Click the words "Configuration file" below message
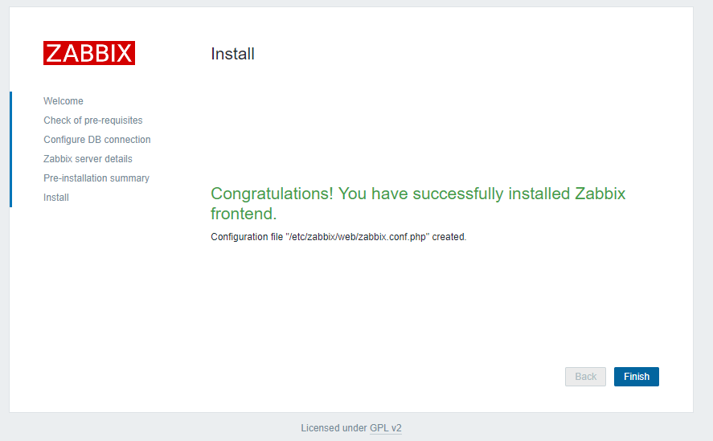This screenshot has width=713, height=441. click(247, 237)
